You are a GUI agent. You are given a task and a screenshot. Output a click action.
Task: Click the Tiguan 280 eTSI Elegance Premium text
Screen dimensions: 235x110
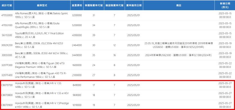40,65
